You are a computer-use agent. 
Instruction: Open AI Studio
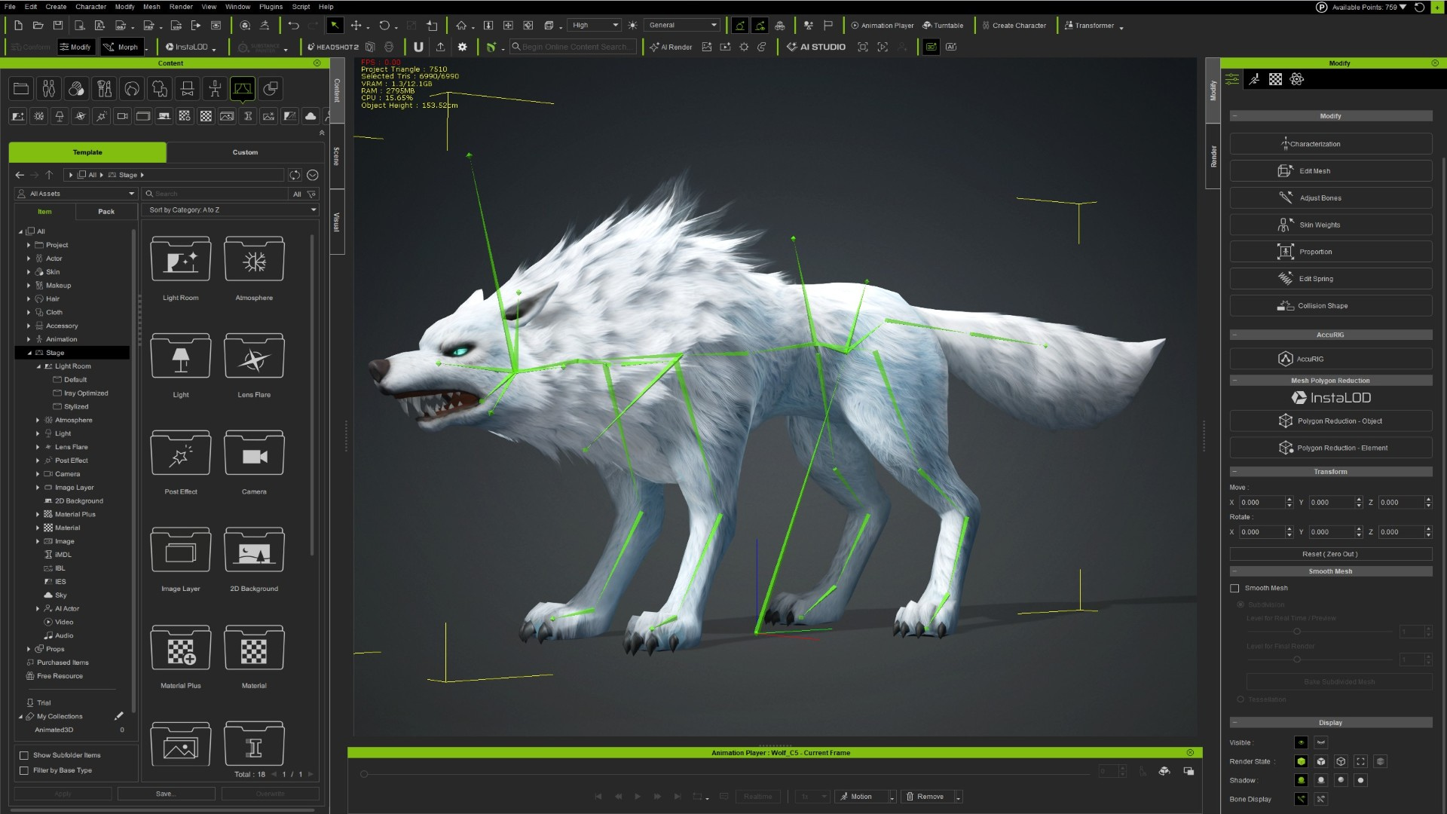(816, 47)
